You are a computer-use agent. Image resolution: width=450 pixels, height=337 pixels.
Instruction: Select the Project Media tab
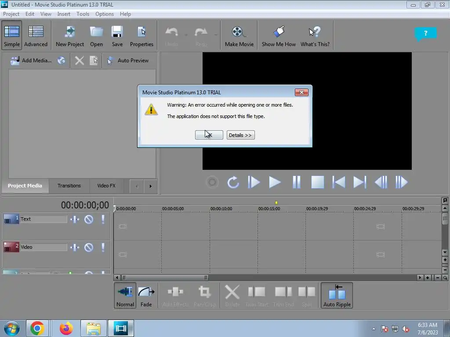(x=25, y=186)
